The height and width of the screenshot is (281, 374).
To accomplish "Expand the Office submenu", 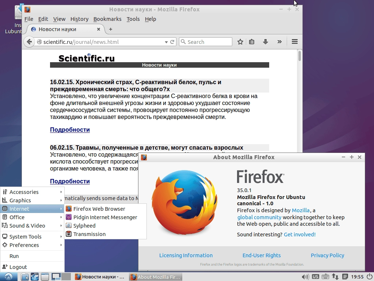I will [33, 217].
